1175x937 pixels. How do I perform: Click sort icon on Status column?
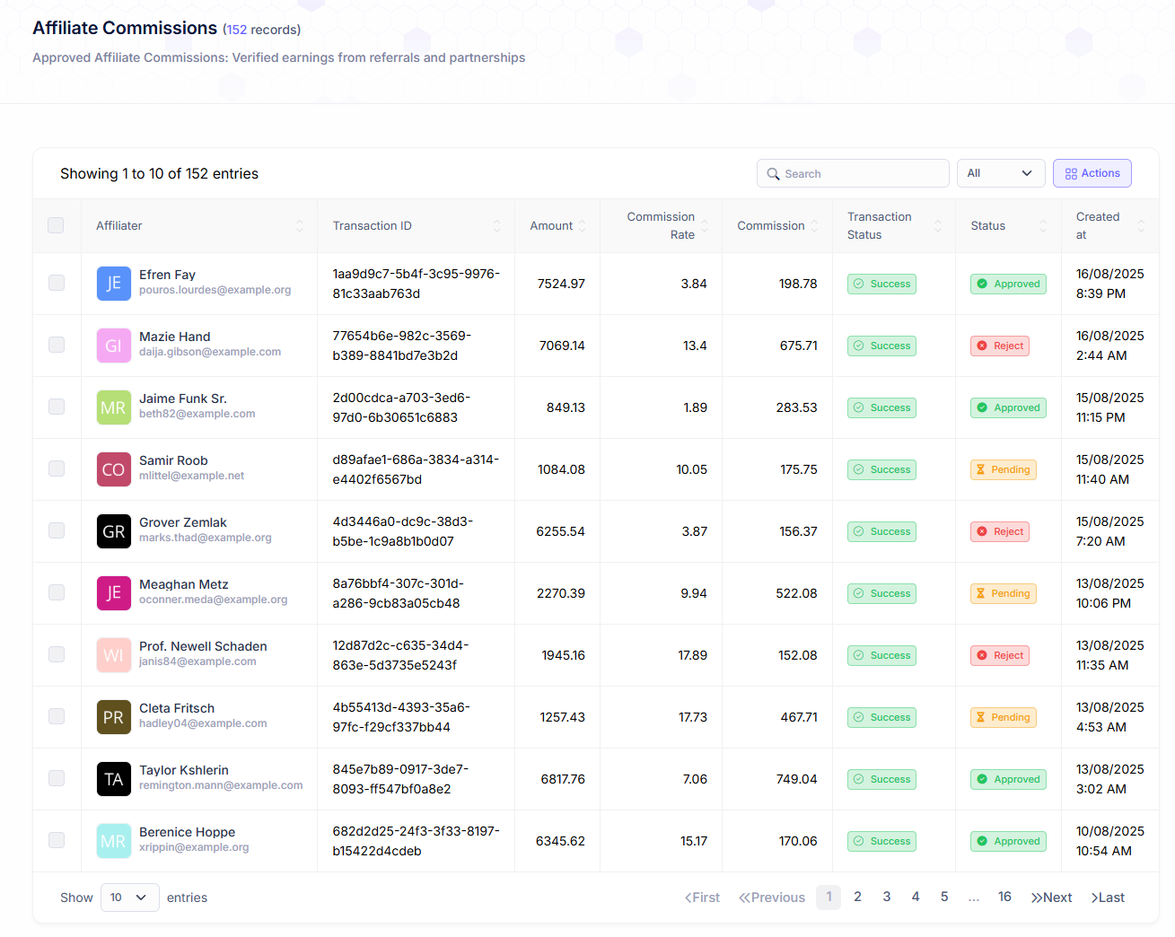(1043, 226)
